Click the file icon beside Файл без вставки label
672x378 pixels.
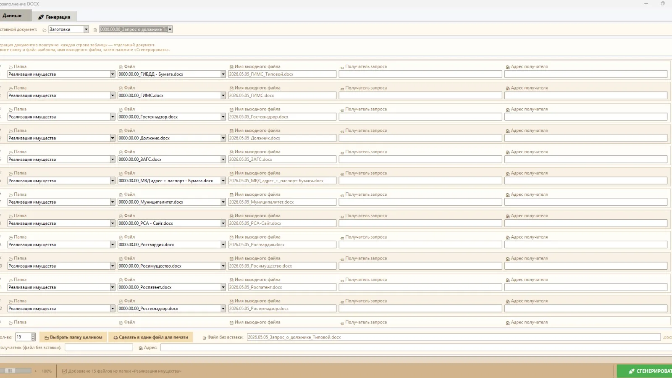coord(205,338)
